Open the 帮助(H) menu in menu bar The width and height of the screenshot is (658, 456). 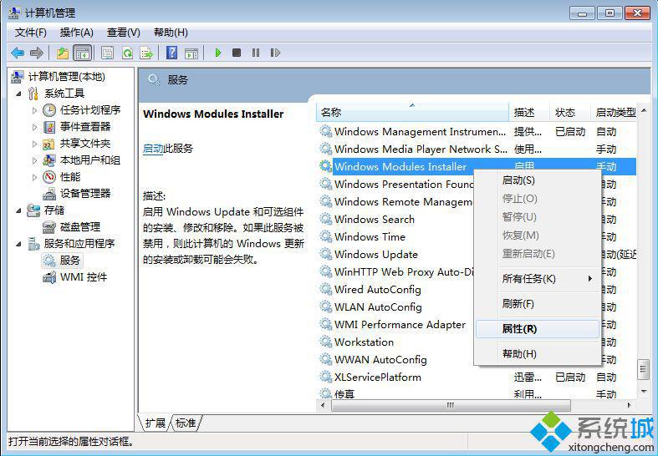tap(171, 33)
